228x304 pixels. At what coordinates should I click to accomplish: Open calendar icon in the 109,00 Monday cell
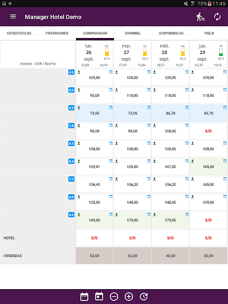[111, 72]
